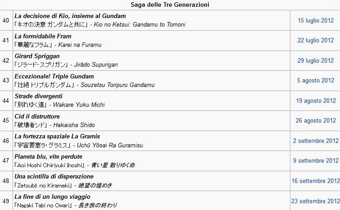The image size is (340, 210).
Task: Click the Saga delle Tre Generazioni header
Action: click(x=170, y=5)
